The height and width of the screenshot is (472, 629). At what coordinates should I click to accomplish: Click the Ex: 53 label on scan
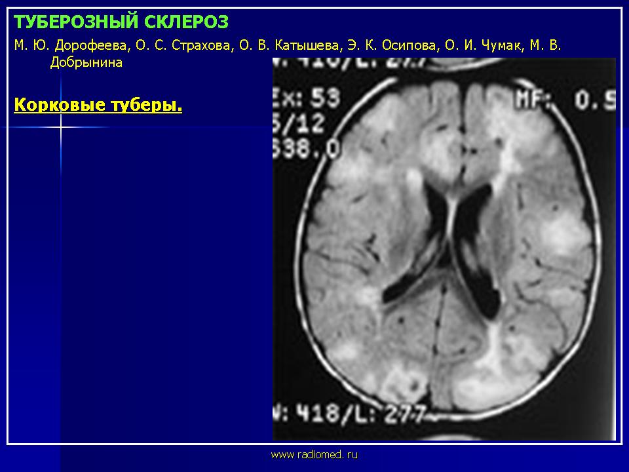307,98
